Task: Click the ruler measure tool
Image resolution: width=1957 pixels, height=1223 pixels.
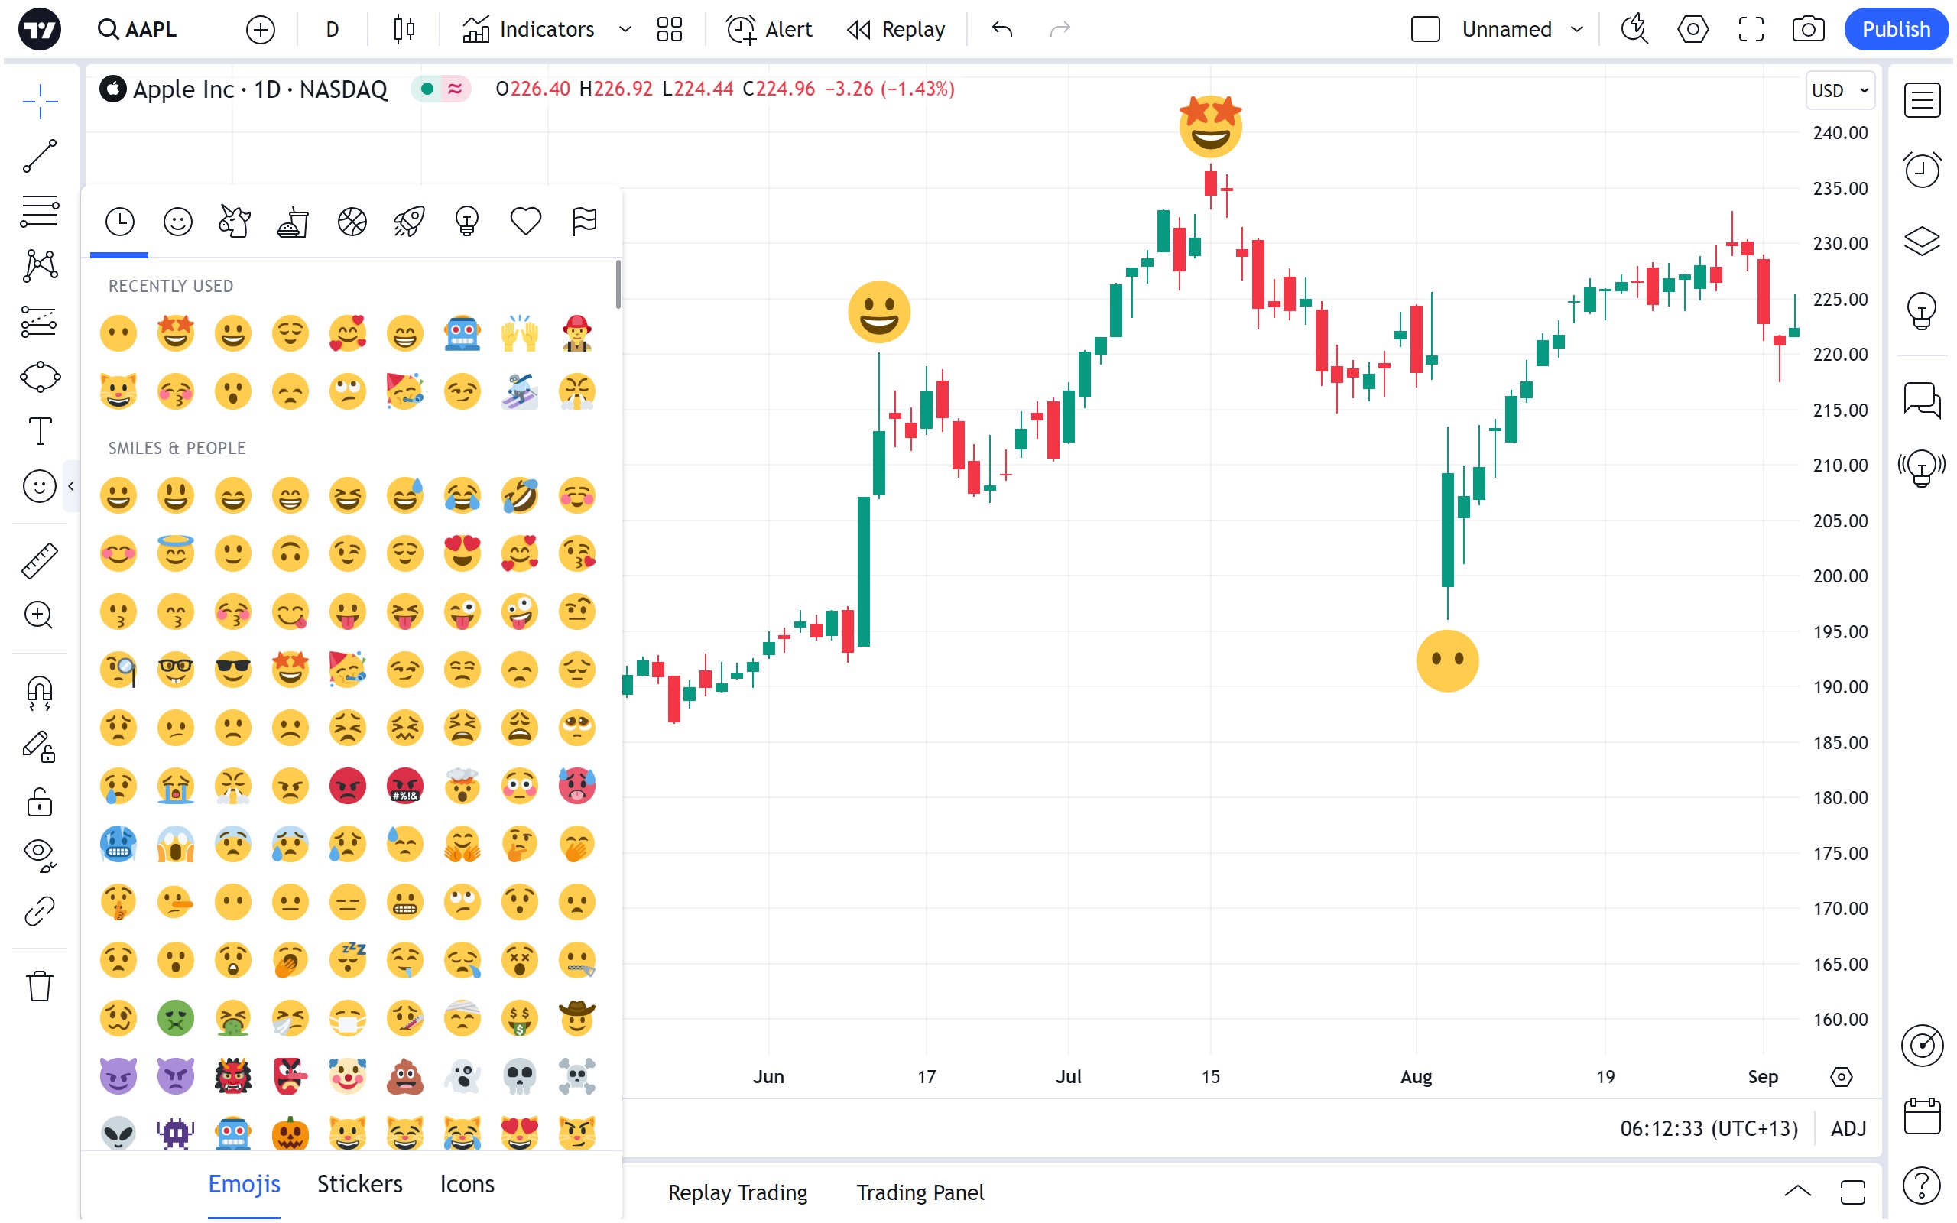Action: coord(39,560)
